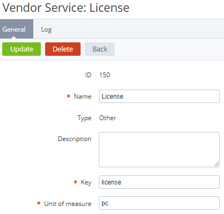This screenshot has height=214, width=224.
Task: Grab the Description textarea resize handle
Action: [216, 164]
